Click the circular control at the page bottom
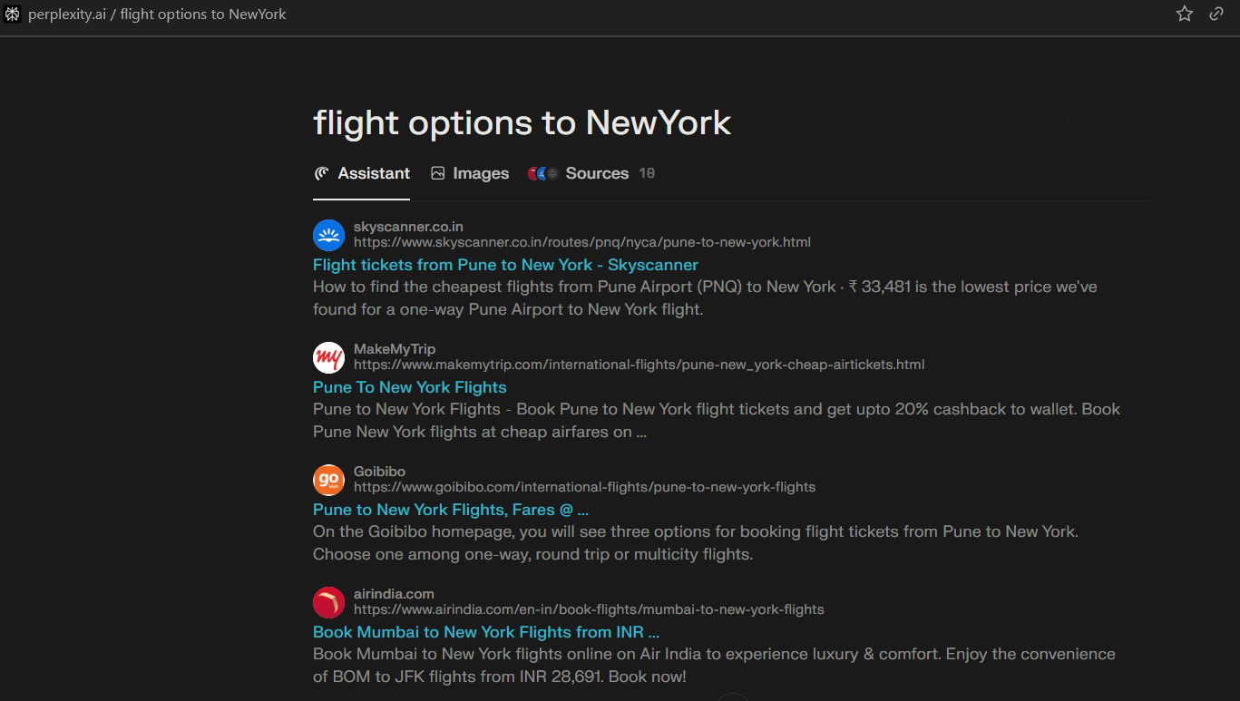 [x=732, y=698]
